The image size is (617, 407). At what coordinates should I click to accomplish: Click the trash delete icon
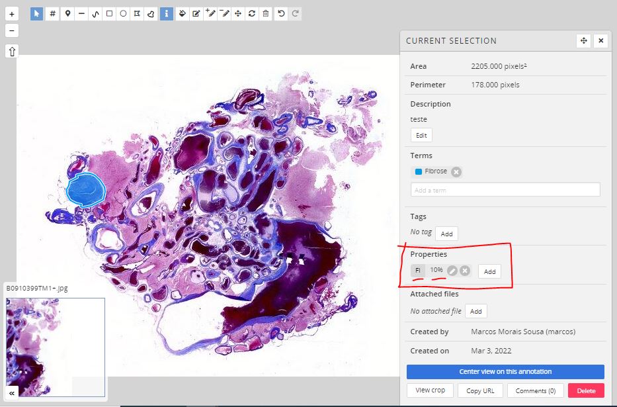click(x=265, y=13)
